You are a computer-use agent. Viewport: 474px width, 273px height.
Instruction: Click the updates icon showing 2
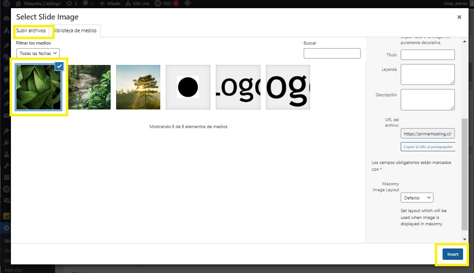pyautogui.click(x=68, y=4)
